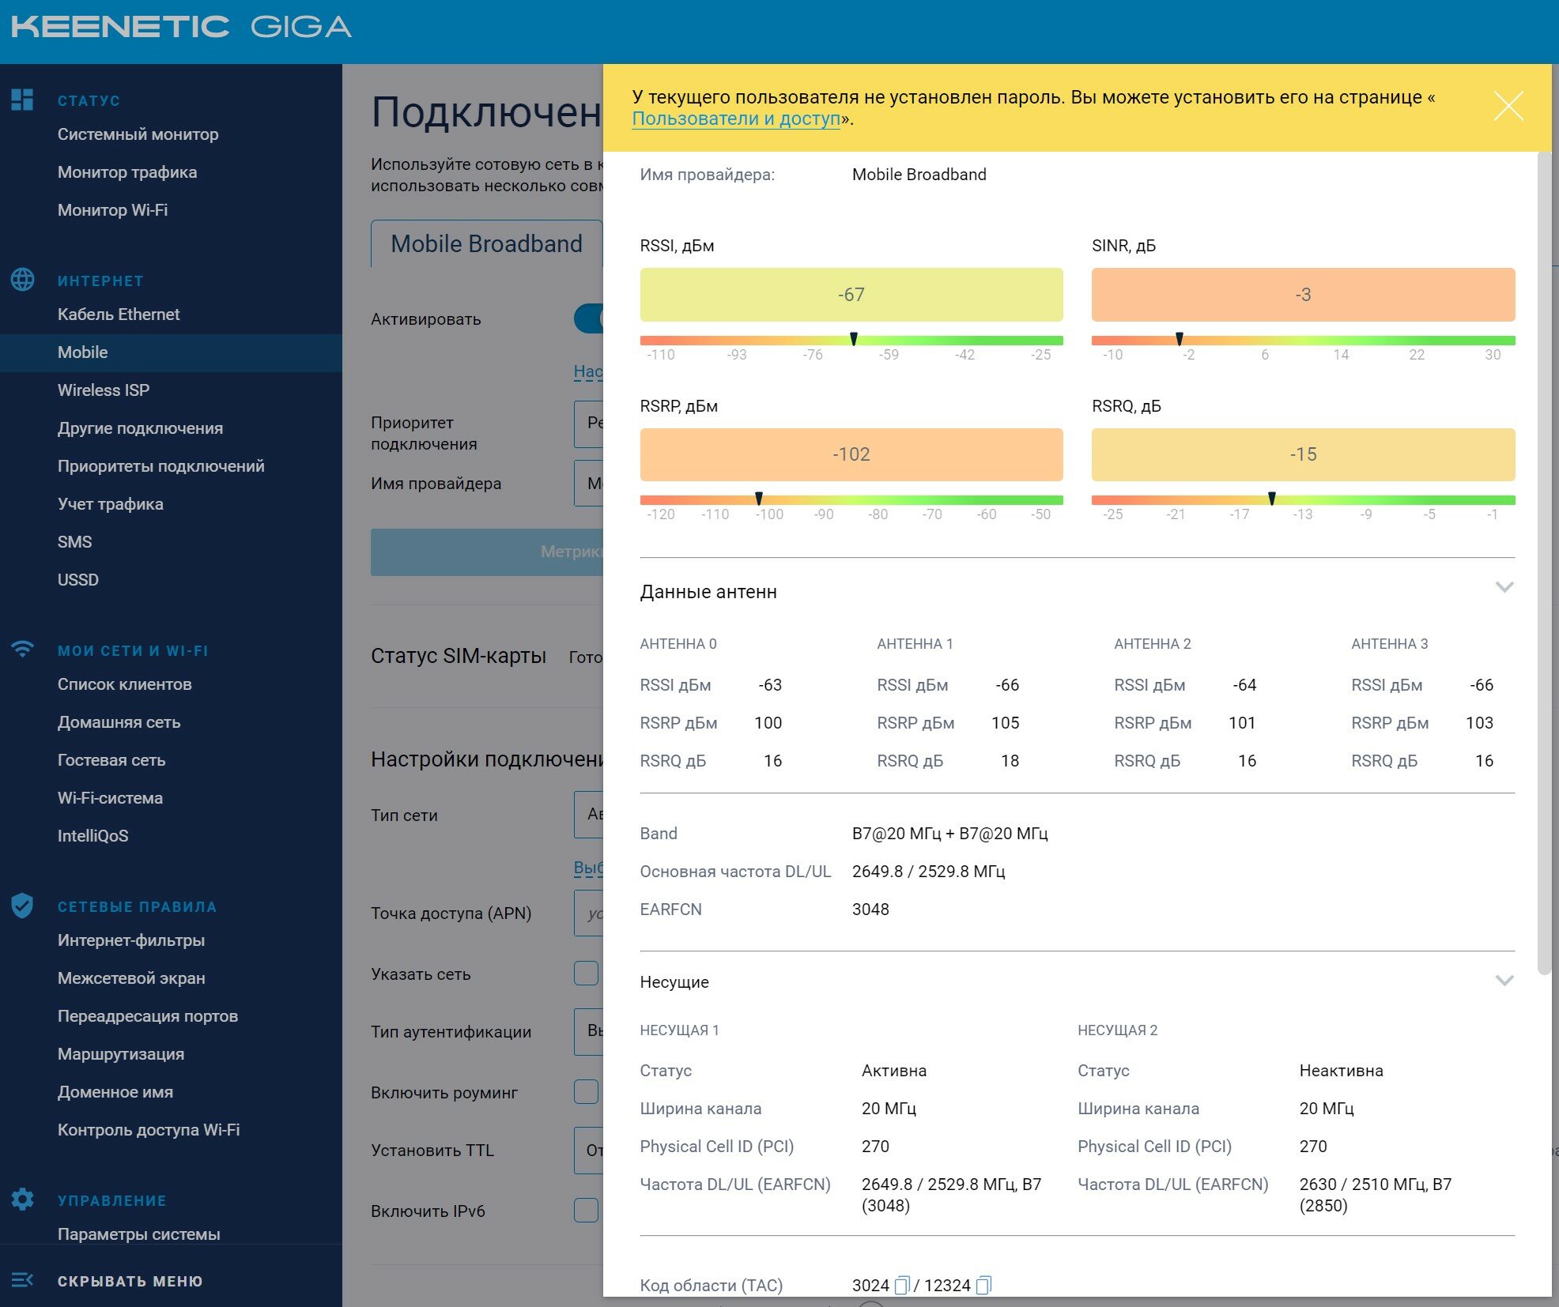Click the RSSI signal level gauge
This screenshot has height=1307, width=1559.
[x=851, y=295]
